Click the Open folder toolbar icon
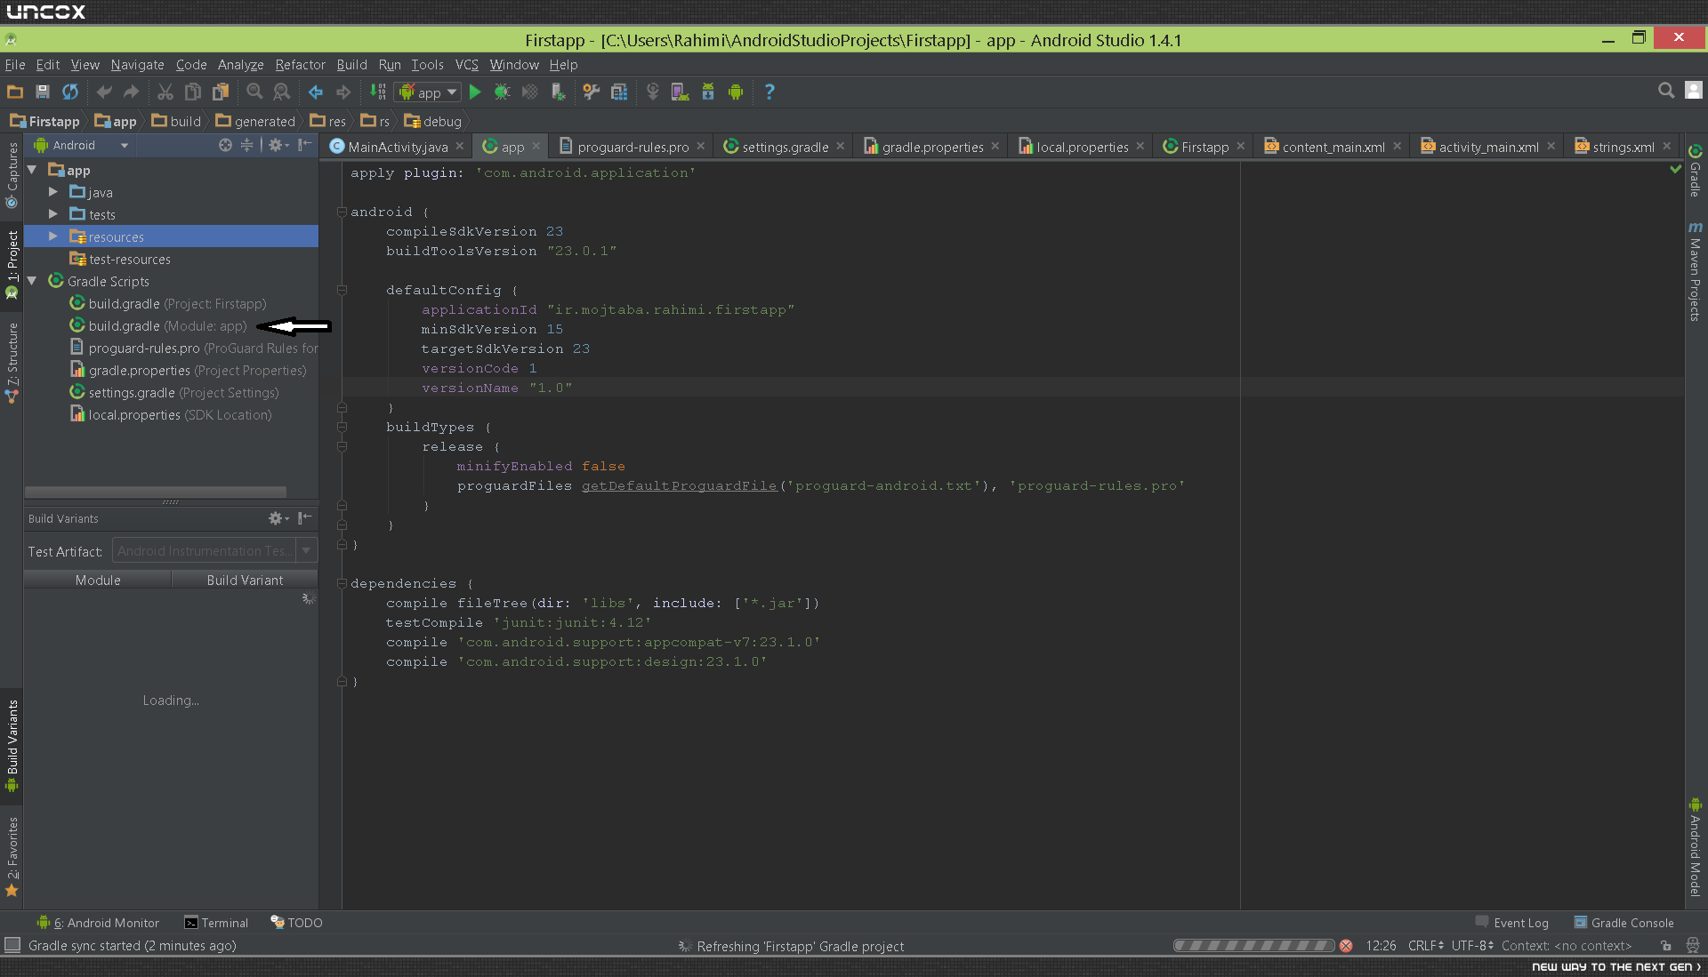 (x=15, y=92)
